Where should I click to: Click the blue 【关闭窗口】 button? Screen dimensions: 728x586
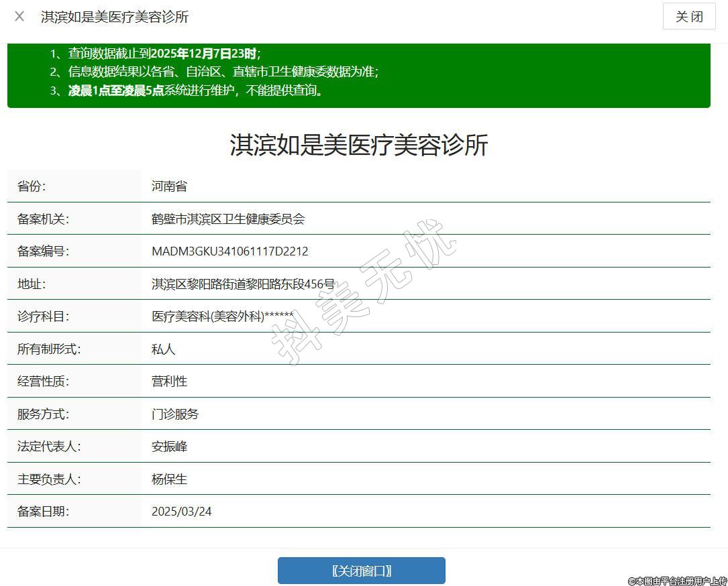tap(361, 571)
